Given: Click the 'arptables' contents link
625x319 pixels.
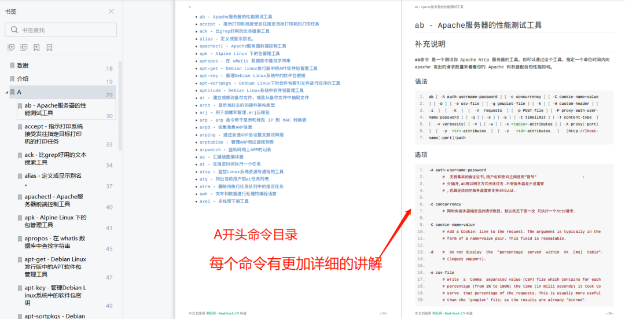Looking at the screenshot, I should click(236, 142).
